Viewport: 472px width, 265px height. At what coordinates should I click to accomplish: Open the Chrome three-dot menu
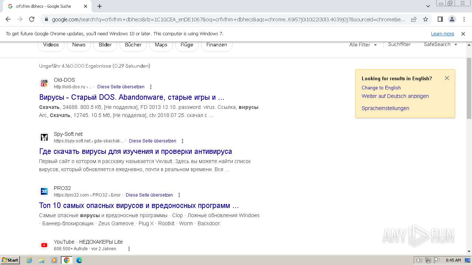[464, 19]
